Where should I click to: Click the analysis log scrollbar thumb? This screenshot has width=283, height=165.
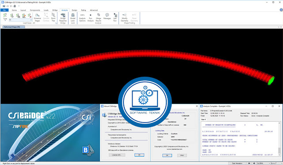279,150
